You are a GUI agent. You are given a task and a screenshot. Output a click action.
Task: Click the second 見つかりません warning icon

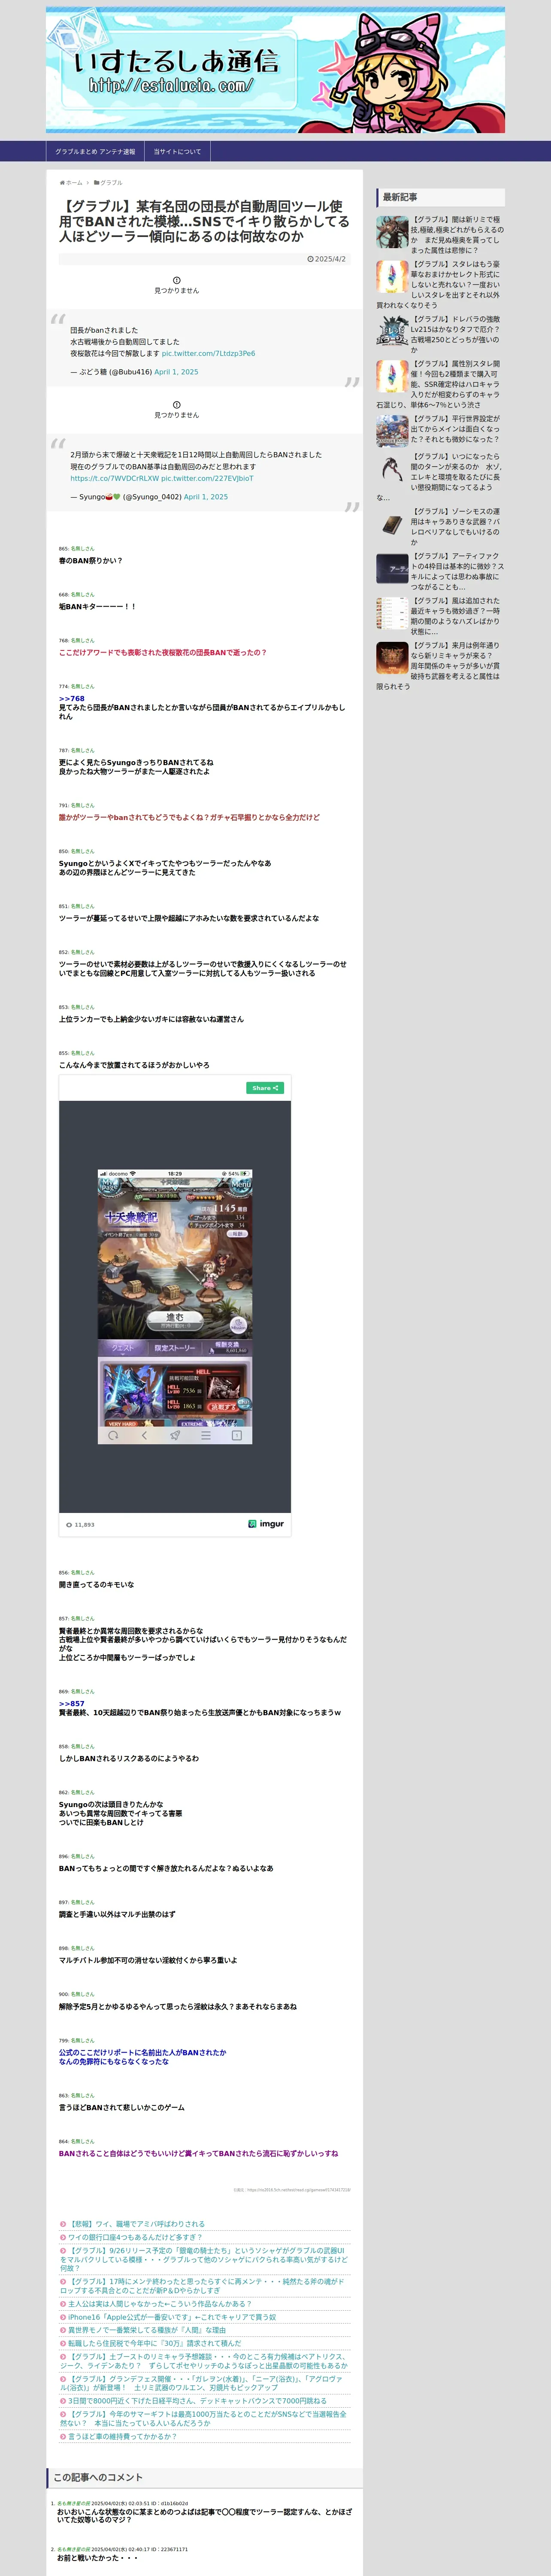177,404
